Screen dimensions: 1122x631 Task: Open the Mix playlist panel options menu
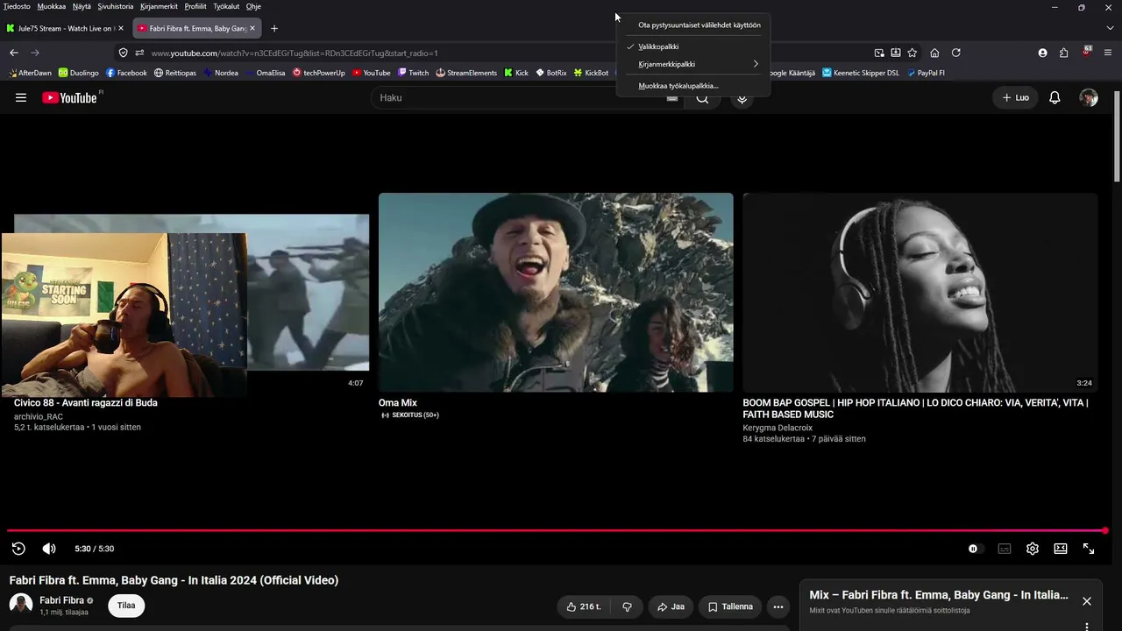pyautogui.click(x=1087, y=626)
